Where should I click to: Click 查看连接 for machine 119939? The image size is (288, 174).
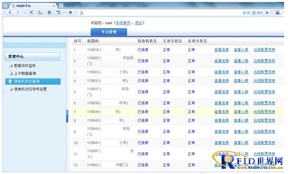[222, 112]
